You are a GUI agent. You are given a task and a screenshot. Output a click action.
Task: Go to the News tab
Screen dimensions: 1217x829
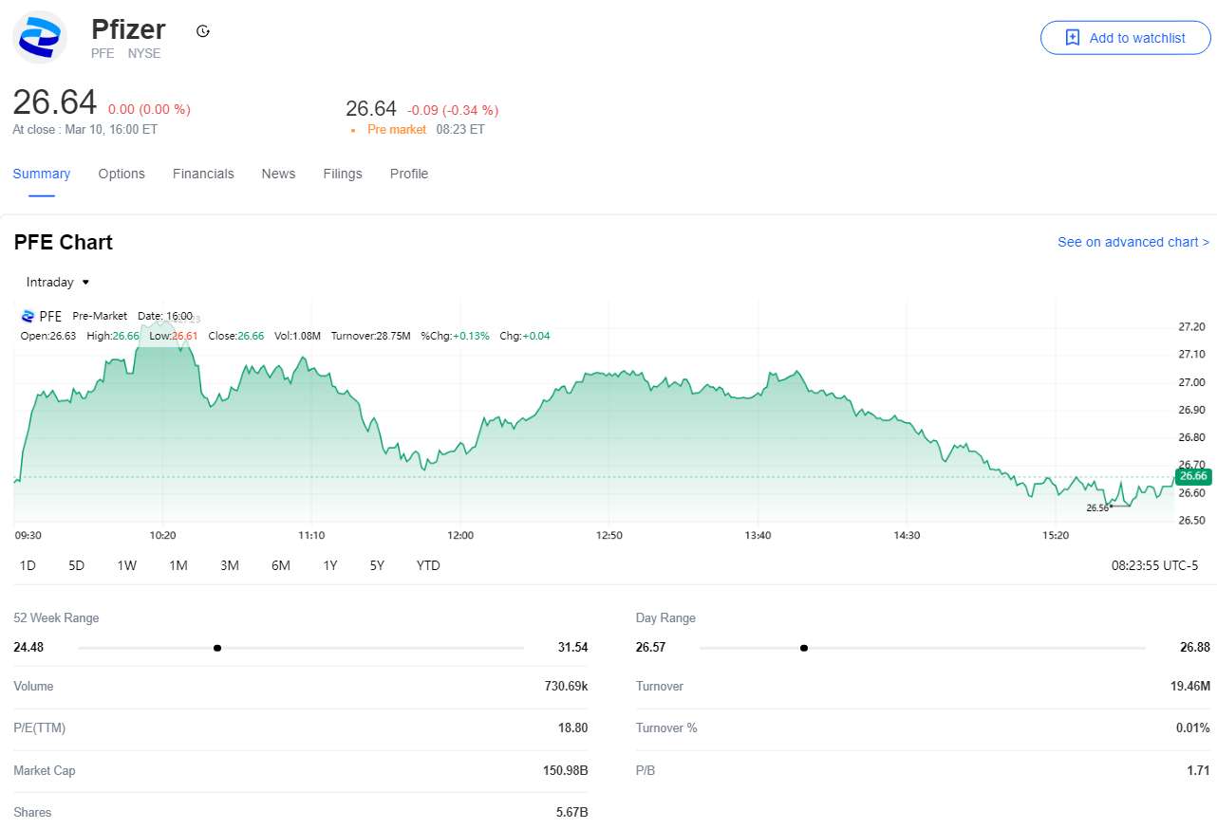pyautogui.click(x=278, y=174)
